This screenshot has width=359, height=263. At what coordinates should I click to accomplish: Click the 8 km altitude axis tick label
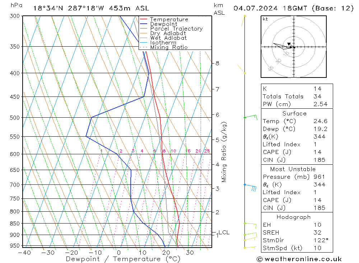217,63
